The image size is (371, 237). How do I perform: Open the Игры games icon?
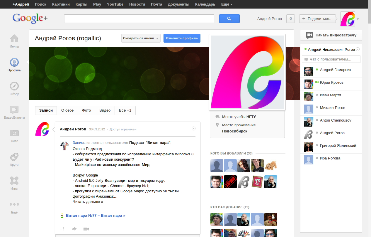(x=14, y=181)
